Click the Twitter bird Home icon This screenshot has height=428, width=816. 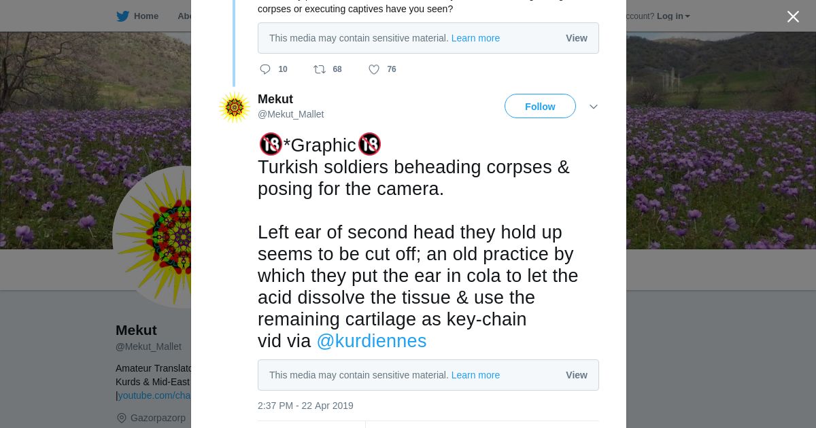pyautogui.click(x=122, y=16)
